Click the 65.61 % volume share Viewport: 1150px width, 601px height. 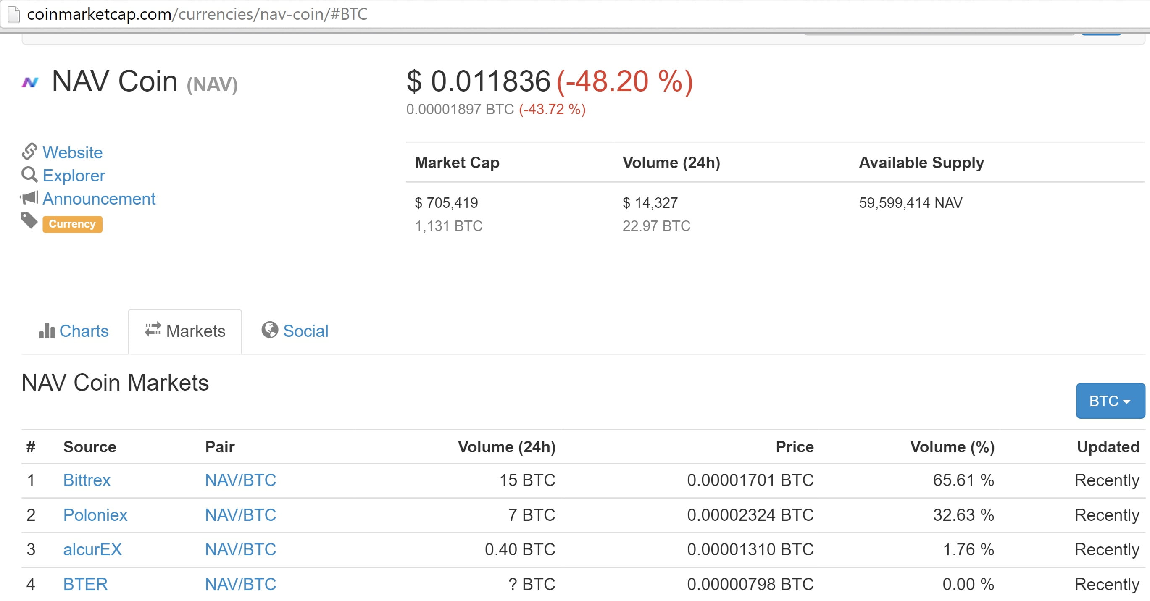[963, 480]
